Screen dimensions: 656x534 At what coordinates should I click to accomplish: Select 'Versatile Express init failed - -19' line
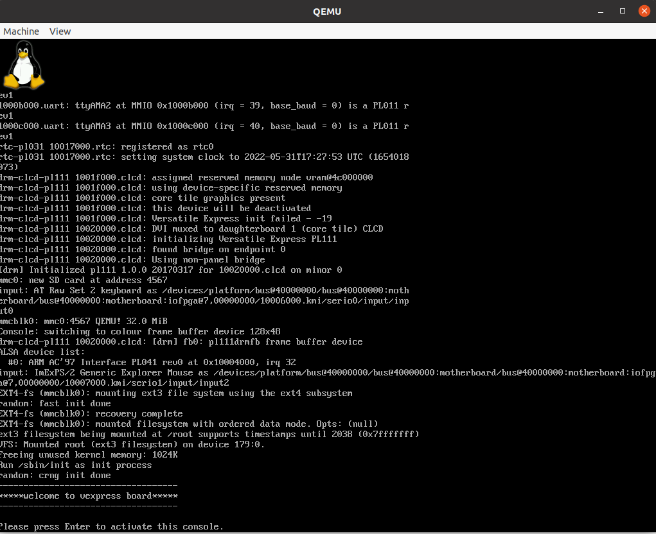pyautogui.click(x=166, y=218)
